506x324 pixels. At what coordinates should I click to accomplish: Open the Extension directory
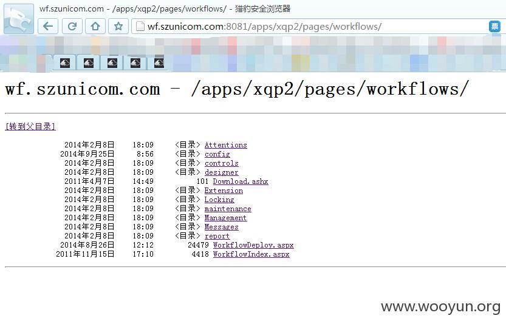click(x=224, y=191)
